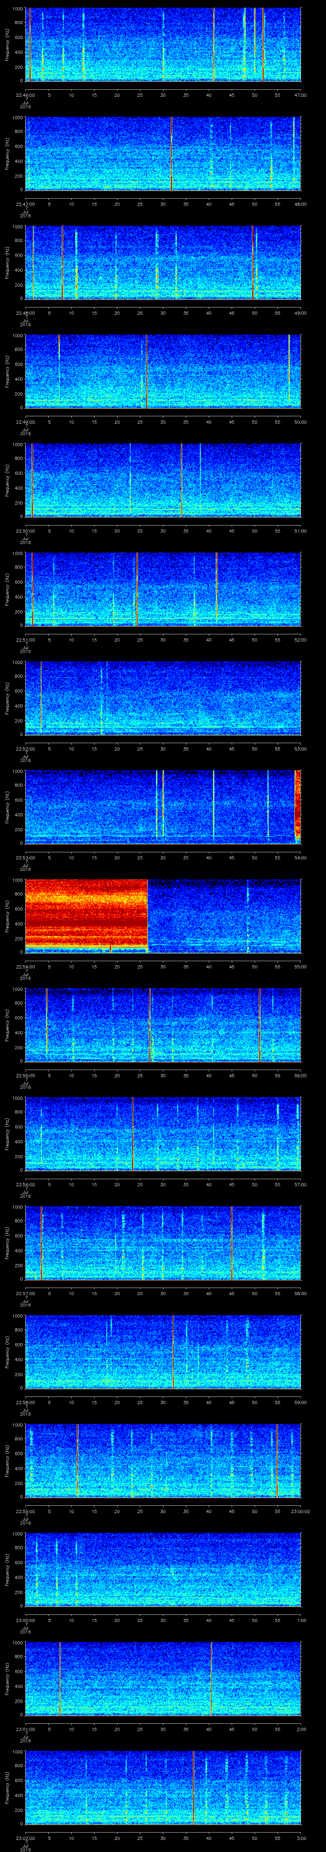The image size is (326, 1852).
Task: View the spectrogram panel starting at 23:02:00
Action: pyautogui.click(x=163, y=1787)
